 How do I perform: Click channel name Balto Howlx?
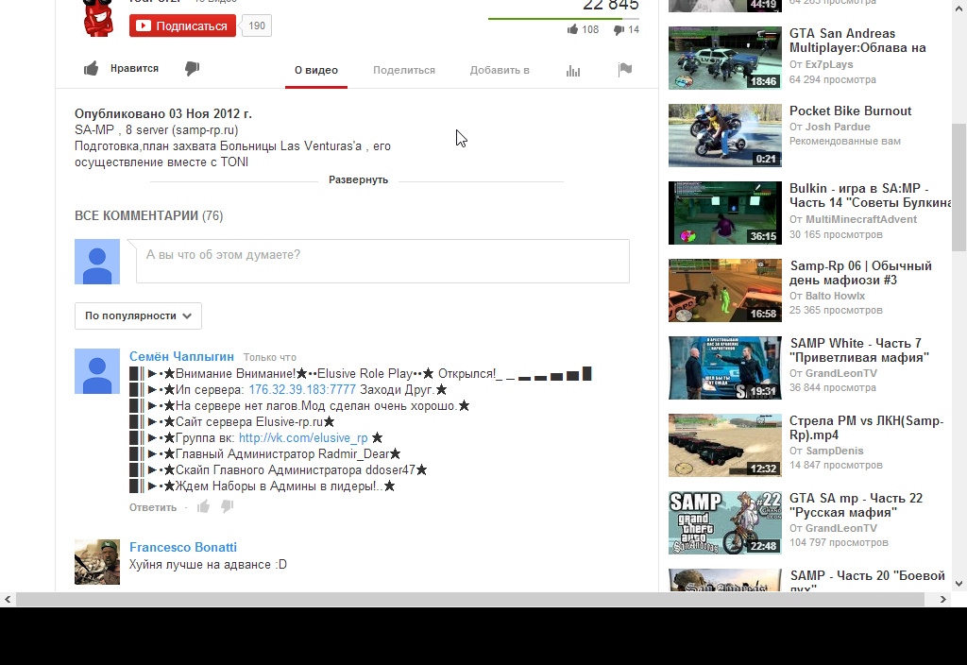[835, 296]
